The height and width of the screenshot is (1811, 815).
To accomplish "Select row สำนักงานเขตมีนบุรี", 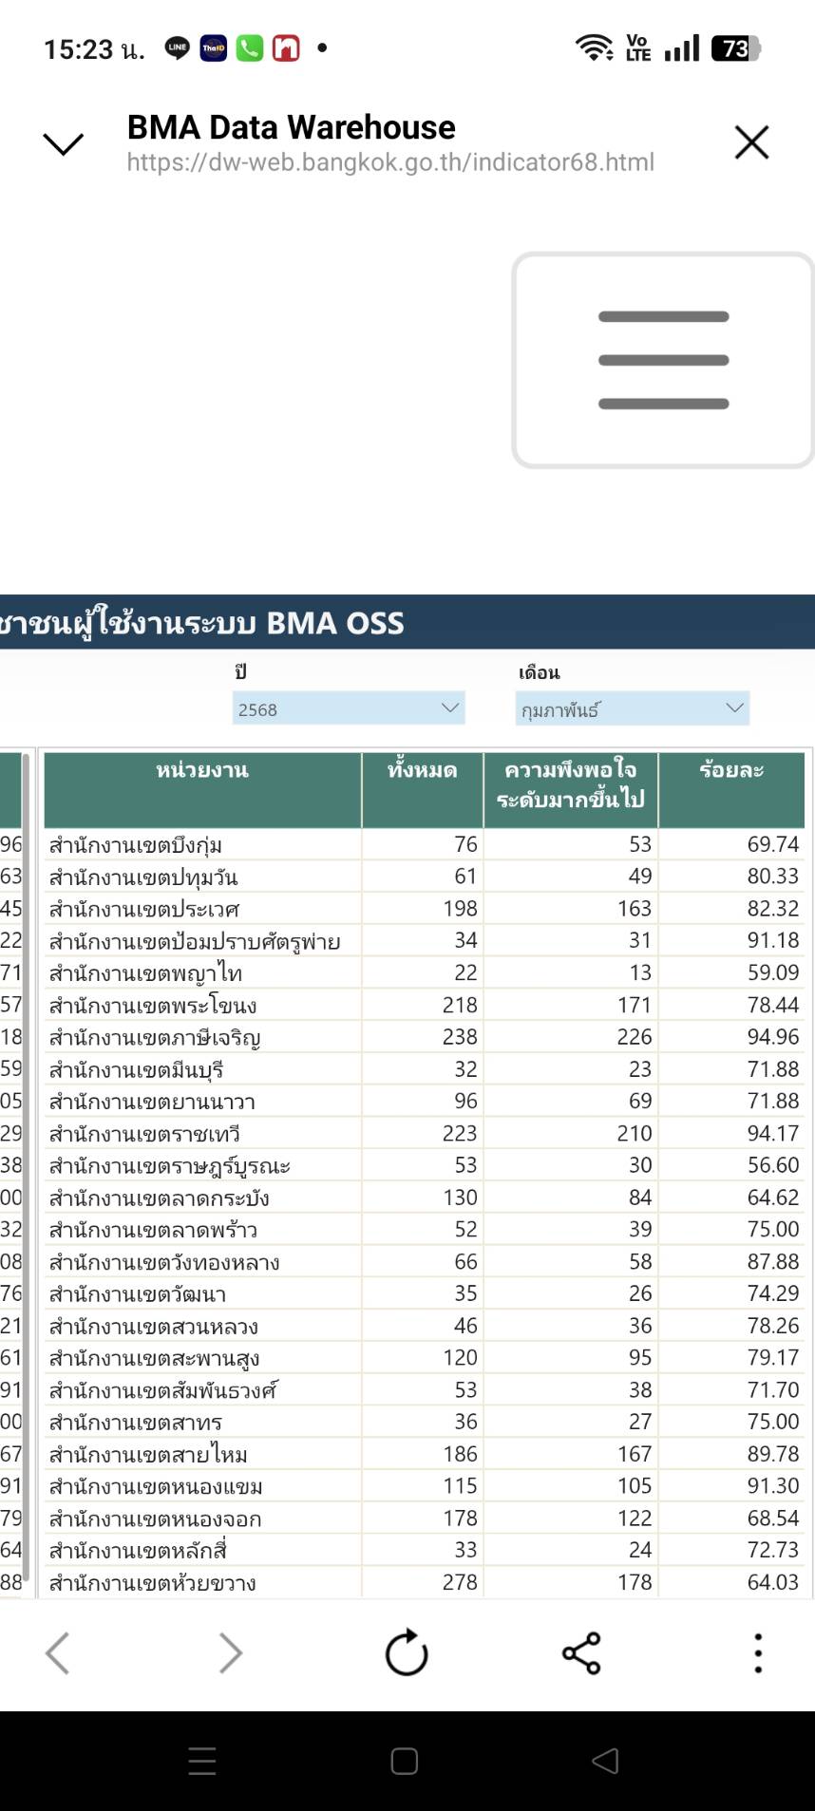I will coord(424,1069).
